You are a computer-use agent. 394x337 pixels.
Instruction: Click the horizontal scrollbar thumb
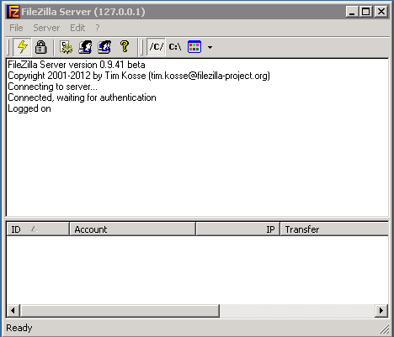120,311
